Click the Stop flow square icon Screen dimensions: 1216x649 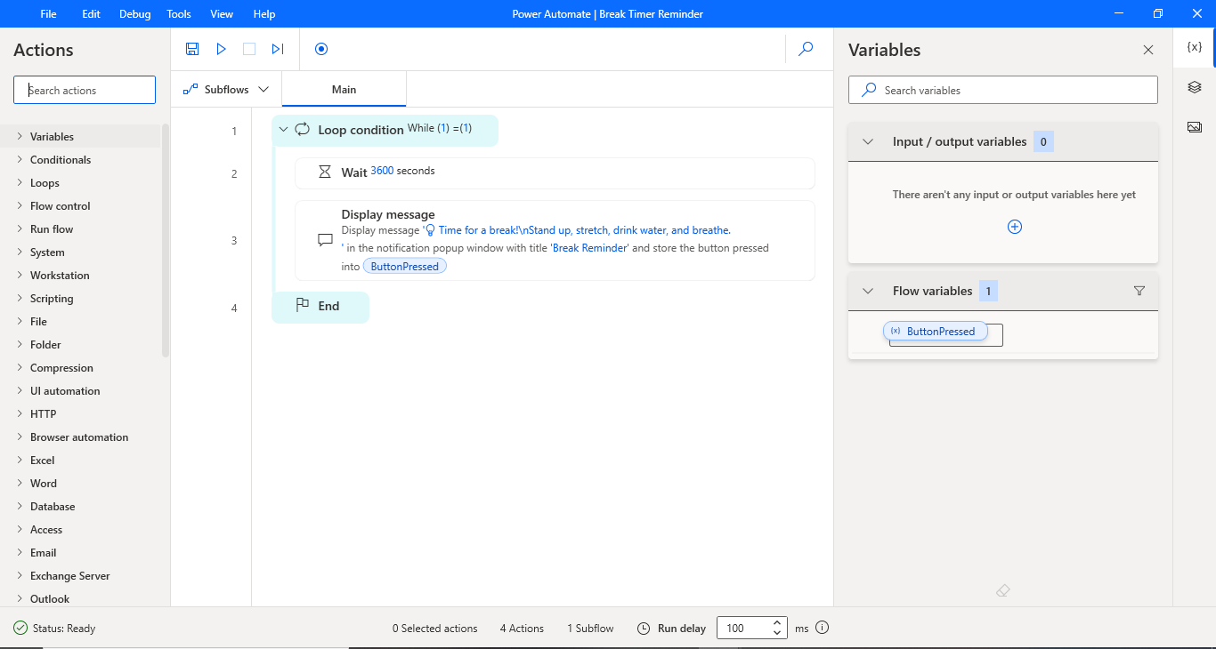[249, 49]
